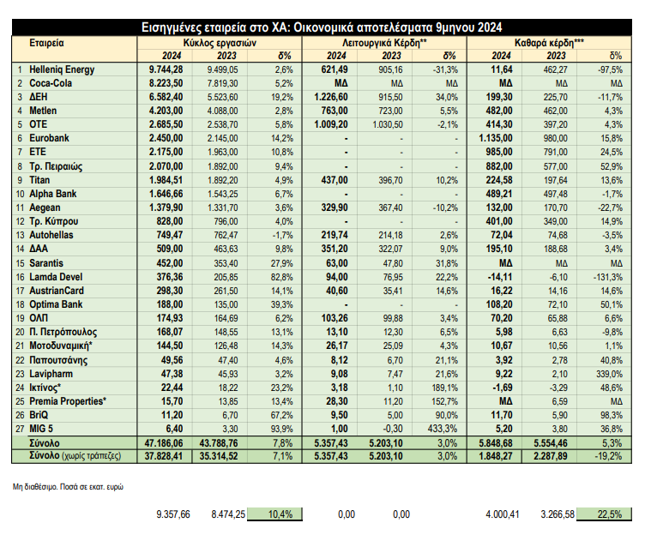Click the 'ETE' row name
645x535 pixels.
pos(38,152)
